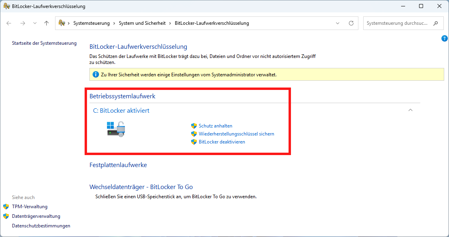The height and width of the screenshot is (237, 449).
Task: Go up one level with up arrow
Action: (x=46, y=23)
